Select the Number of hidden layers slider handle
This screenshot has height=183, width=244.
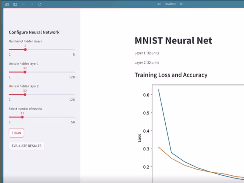click(x=25, y=49)
